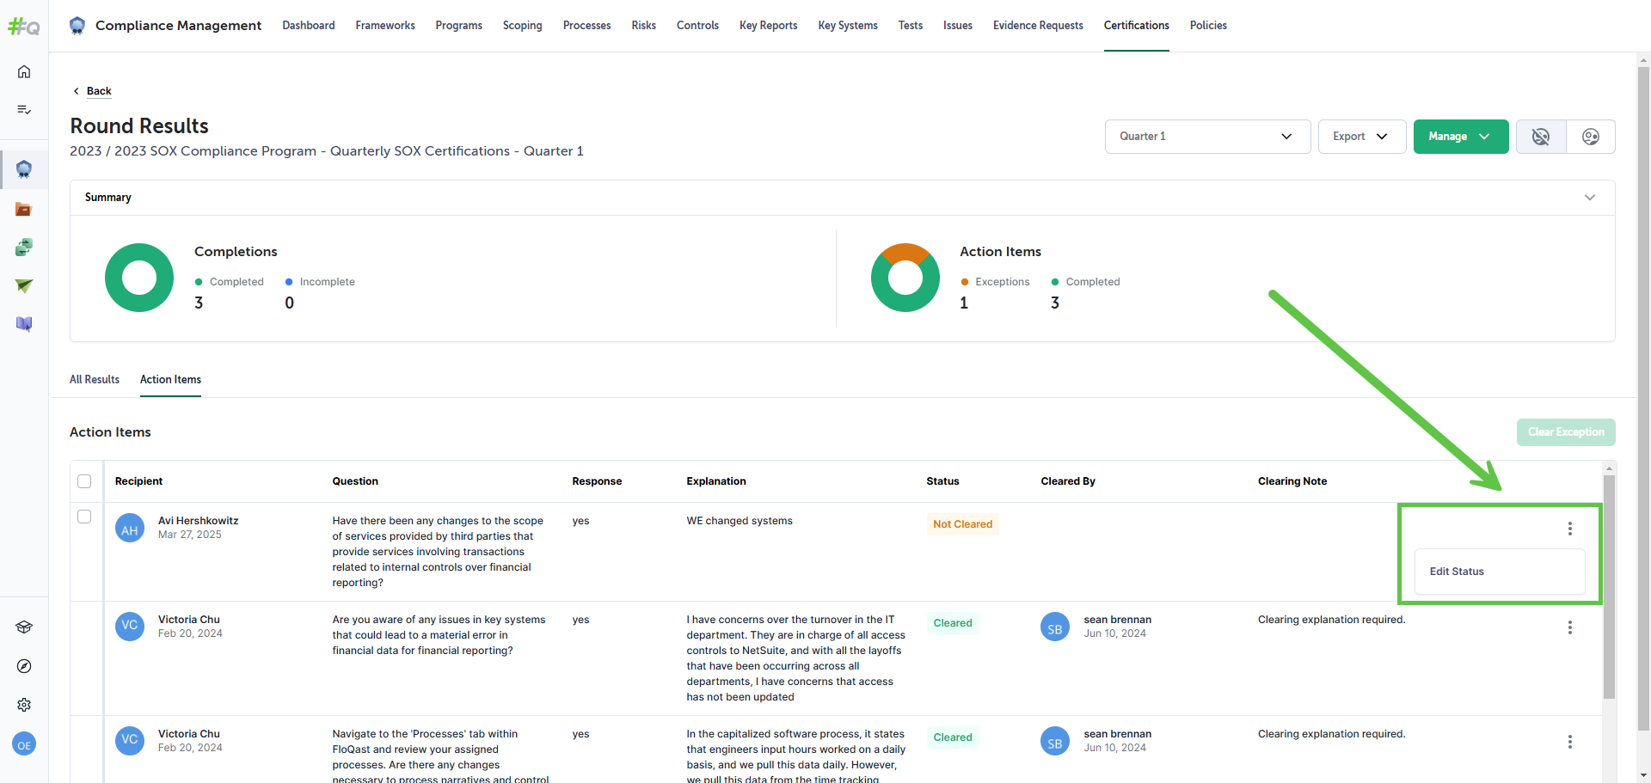Click the Recipient column header

(138, 481)
